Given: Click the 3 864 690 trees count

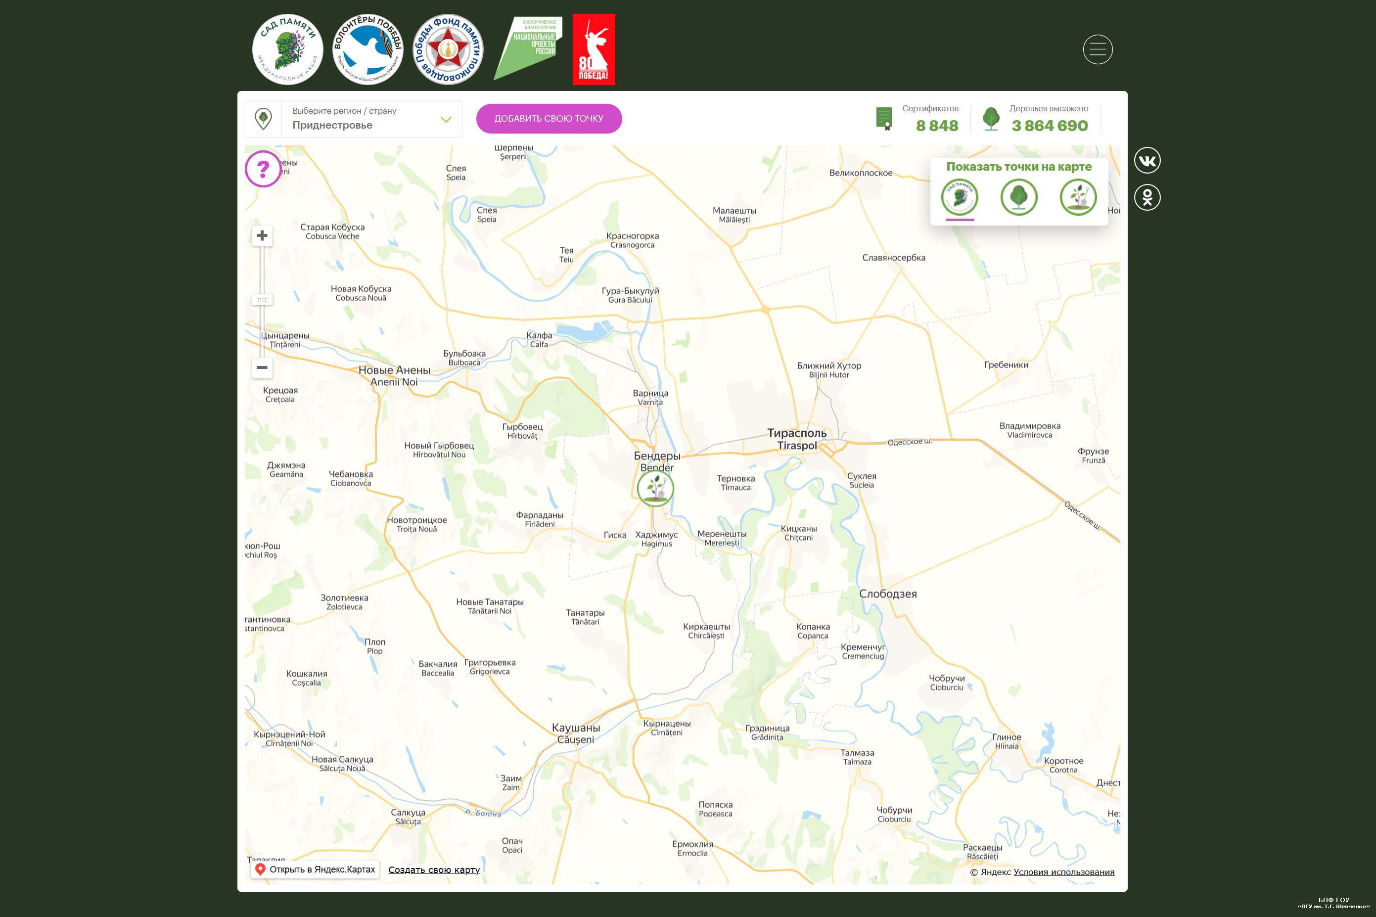Looking at the screenshot, I should pos(1050,126).
